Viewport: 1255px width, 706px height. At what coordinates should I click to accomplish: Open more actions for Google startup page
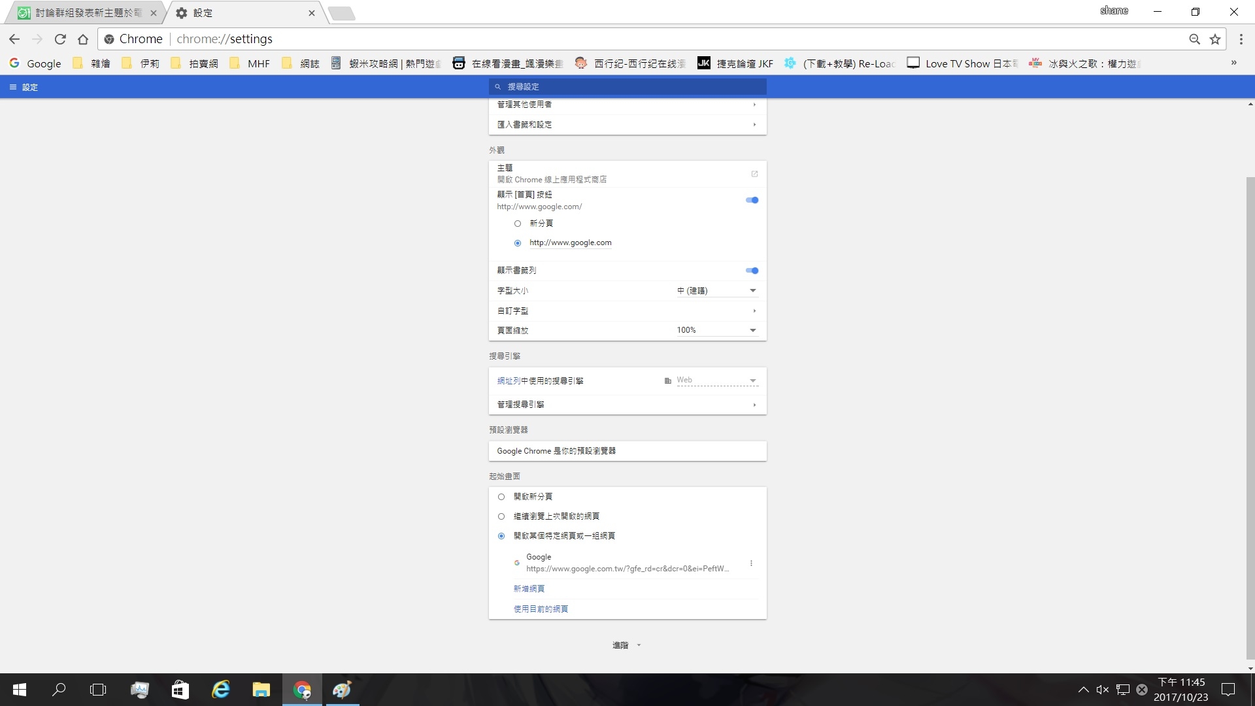(x=751, y=563)
